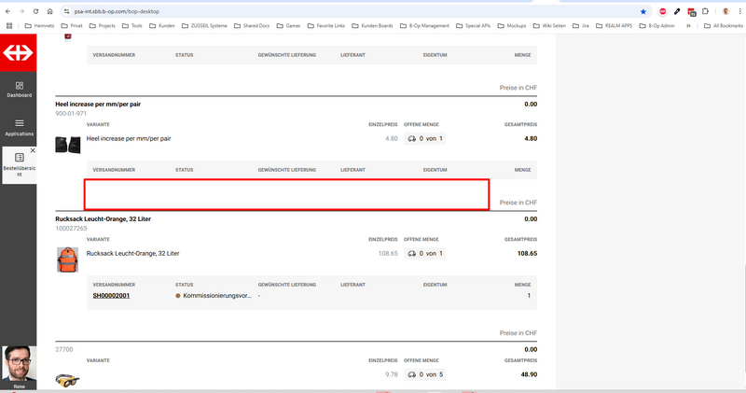Open the B-Op Management bookmark folder
Viewport: 746px width, 393px height.
click(x=428, y=26)
